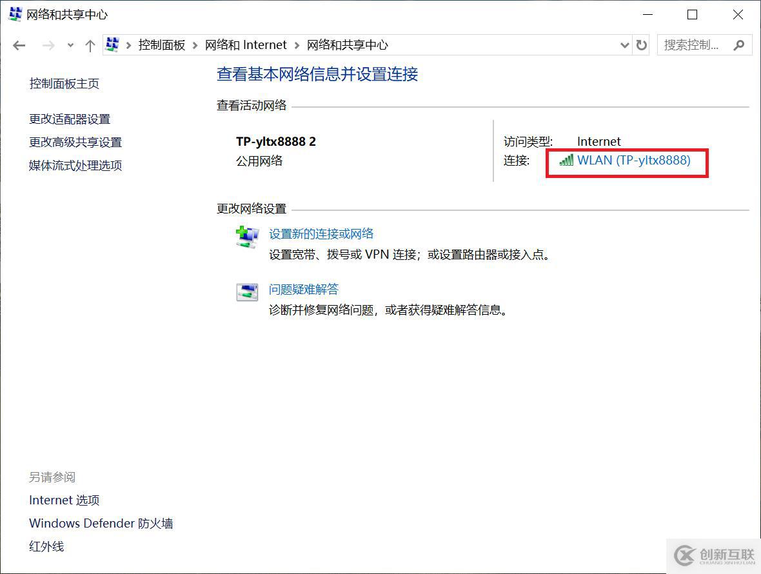Open Windows Defender 防火墙 link

click(x=101, y=524)
